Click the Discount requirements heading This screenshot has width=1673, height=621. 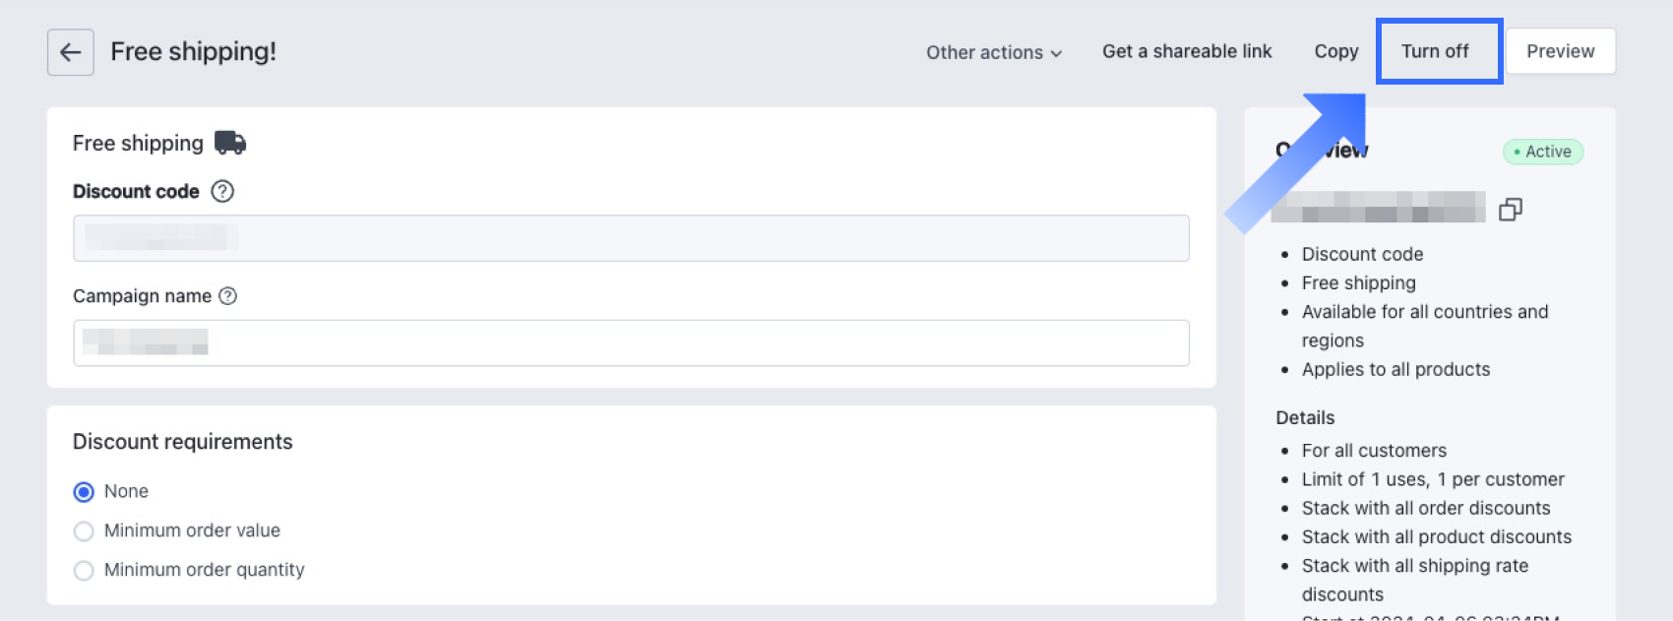pos(183,442)
